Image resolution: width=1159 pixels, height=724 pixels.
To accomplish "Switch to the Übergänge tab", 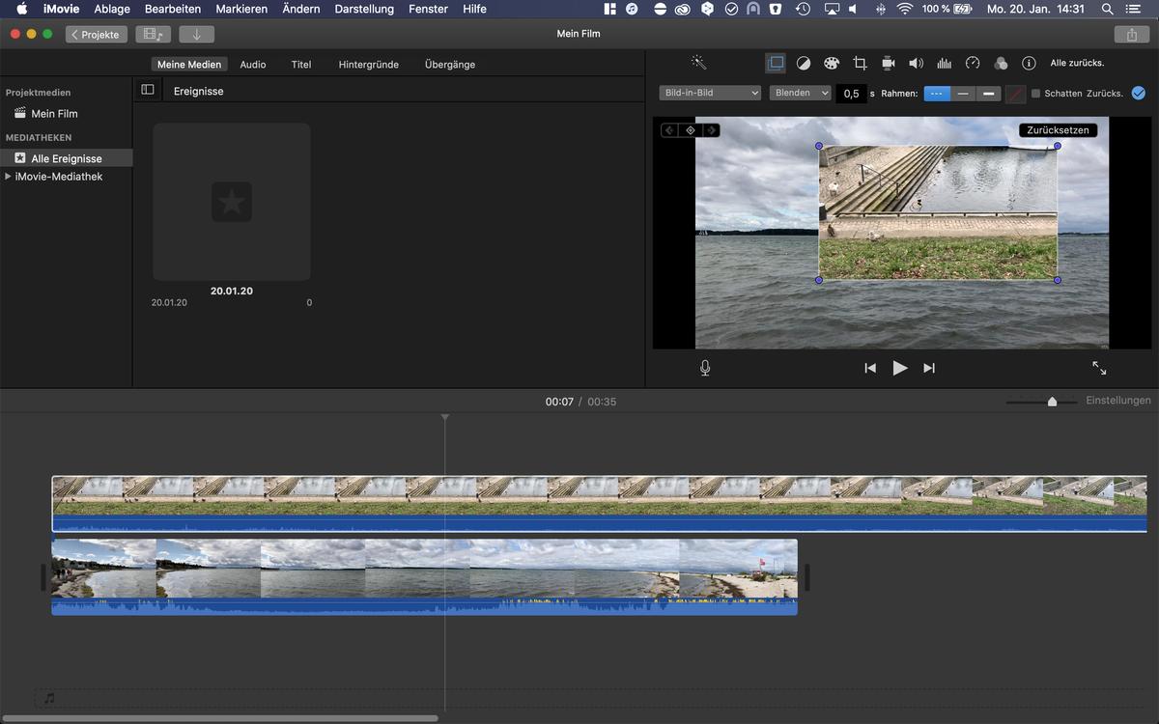I will tap(450, 65).
